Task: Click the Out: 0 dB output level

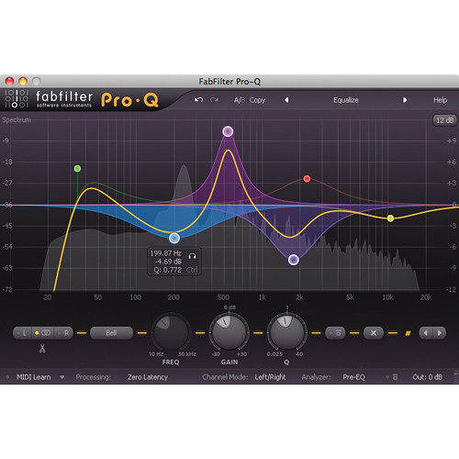Action: [427, 377]
